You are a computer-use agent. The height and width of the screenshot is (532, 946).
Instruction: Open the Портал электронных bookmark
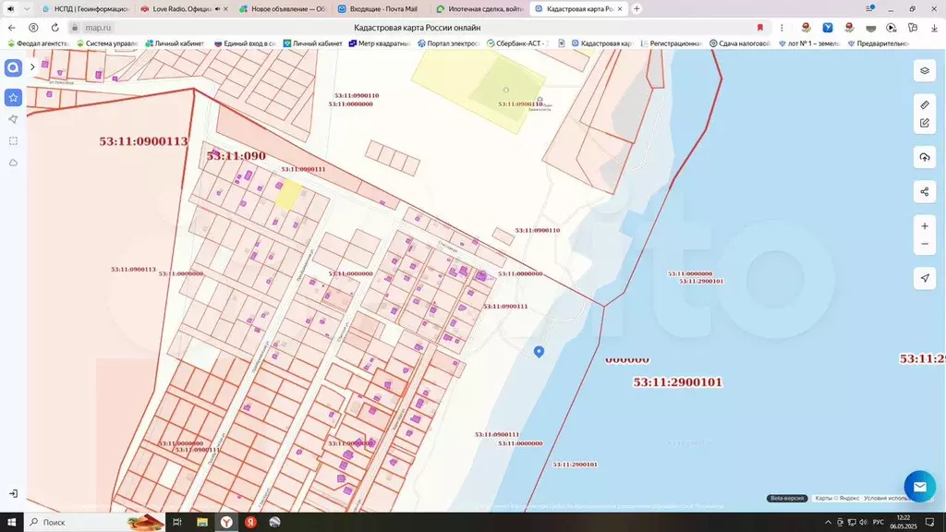[x=448, y=43]
